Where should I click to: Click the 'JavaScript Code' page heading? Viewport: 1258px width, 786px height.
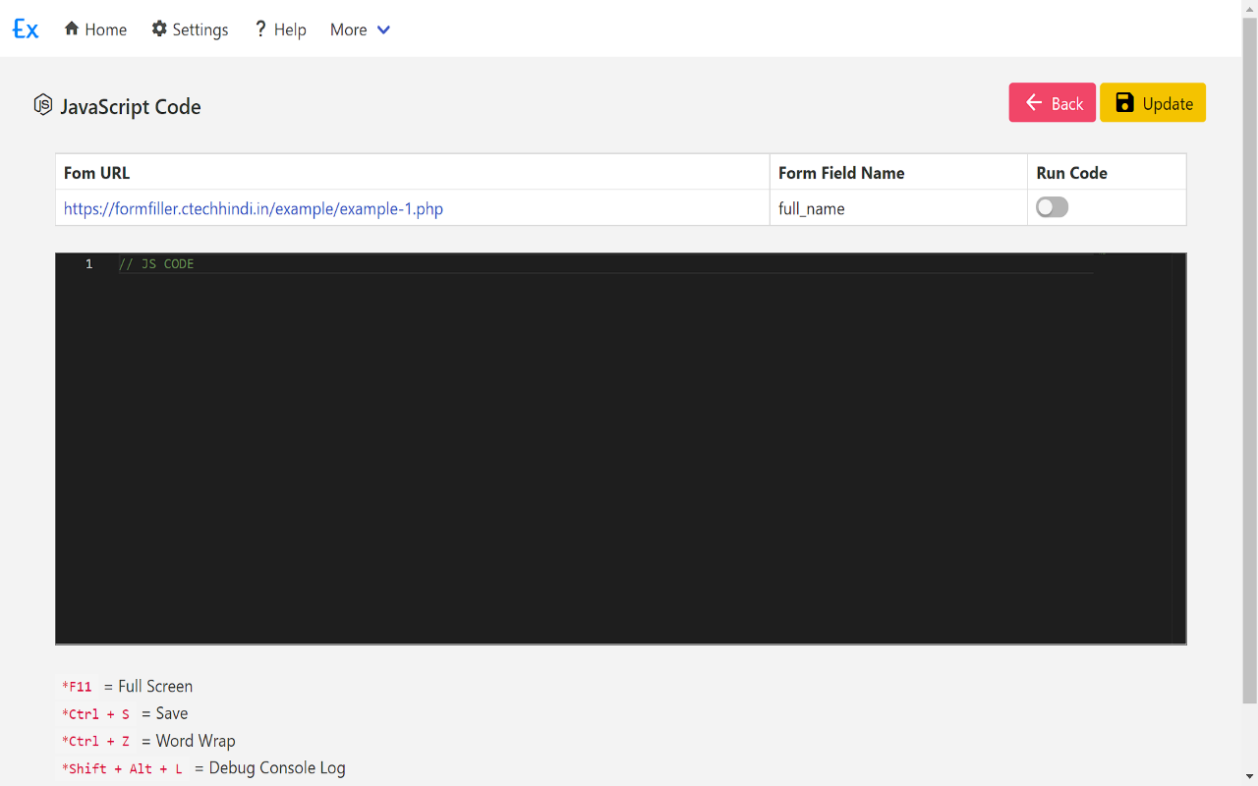click(x=131, y=106)
